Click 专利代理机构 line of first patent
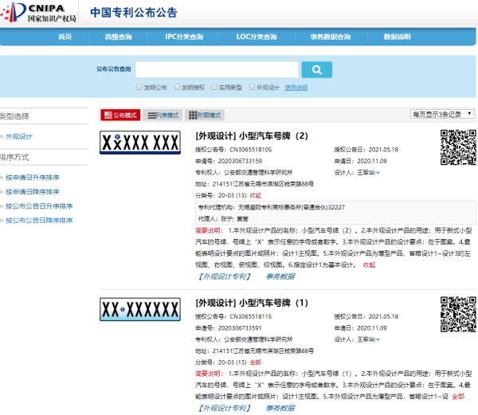This screenshot has height=415, width=478. (272, 207)
